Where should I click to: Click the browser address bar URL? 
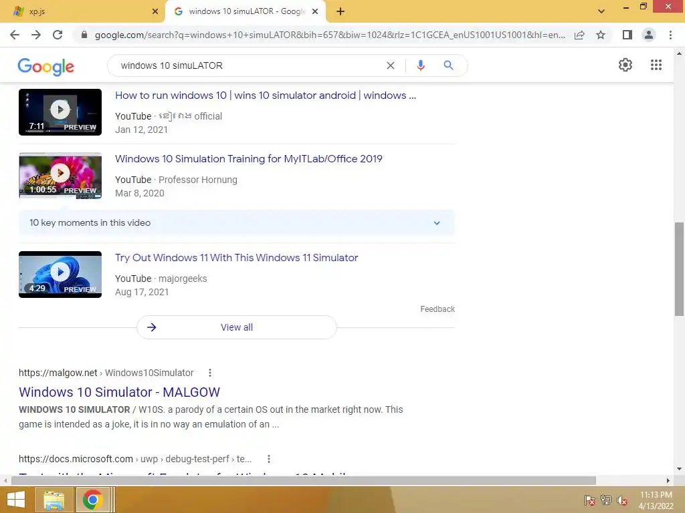(330, 35)
